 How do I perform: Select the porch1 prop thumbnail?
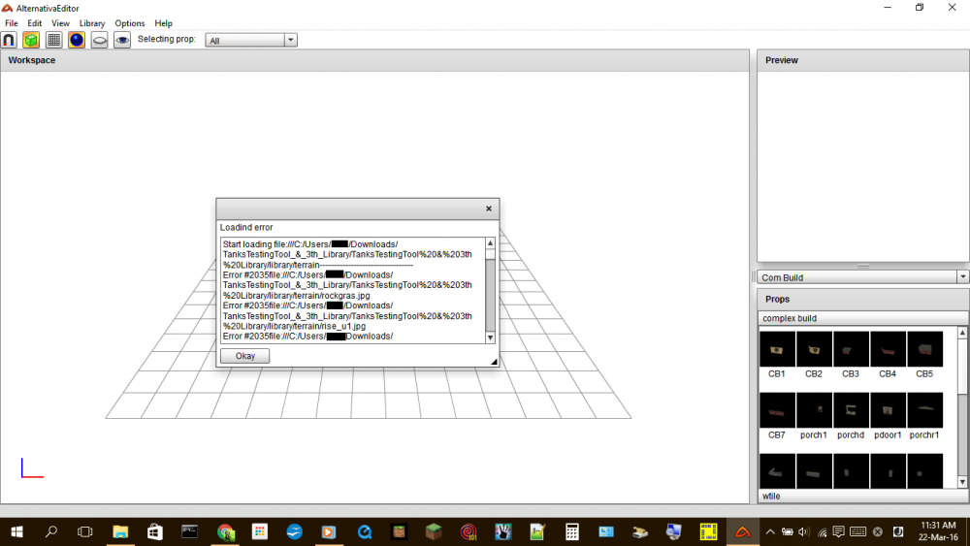814,410
